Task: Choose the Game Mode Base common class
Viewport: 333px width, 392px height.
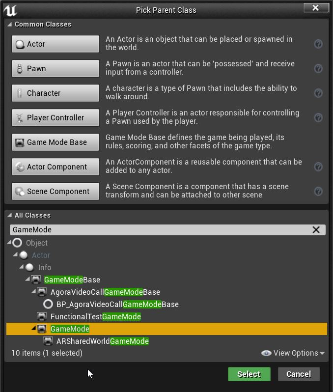Action: pyautogui.click(x=55, y=142)
